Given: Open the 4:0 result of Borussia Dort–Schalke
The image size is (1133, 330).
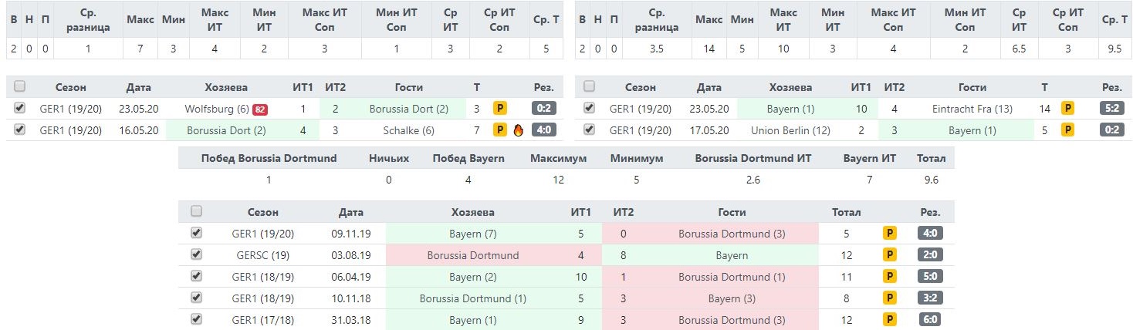Looking at the screenshot, I should [x=543, y=130].
